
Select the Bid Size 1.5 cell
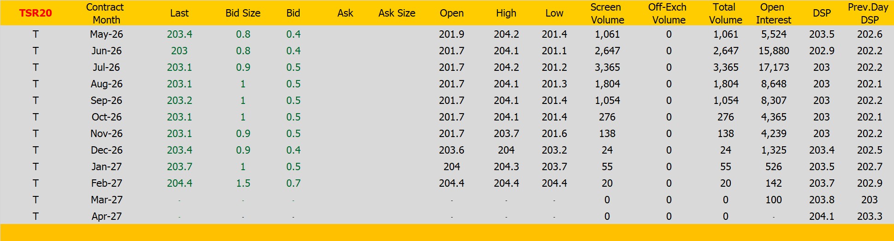[x=243, y=184]
